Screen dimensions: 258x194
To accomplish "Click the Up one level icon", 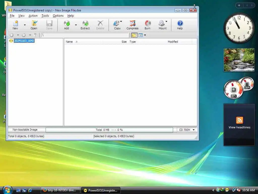I will pyautogui.click(x=35, y=35).
